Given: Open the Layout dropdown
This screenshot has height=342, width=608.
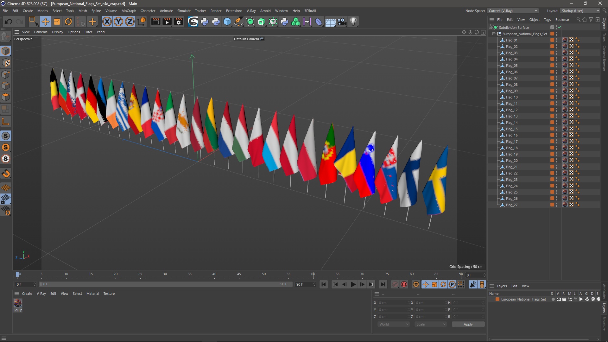Looking at the screenshot, I should point(580,11).
